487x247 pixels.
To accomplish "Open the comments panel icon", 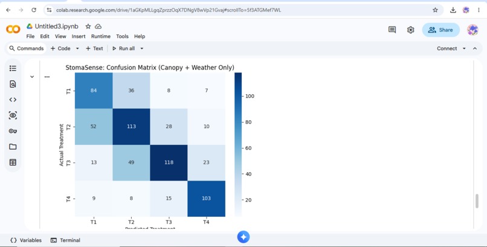I will (x=392, y=30).
